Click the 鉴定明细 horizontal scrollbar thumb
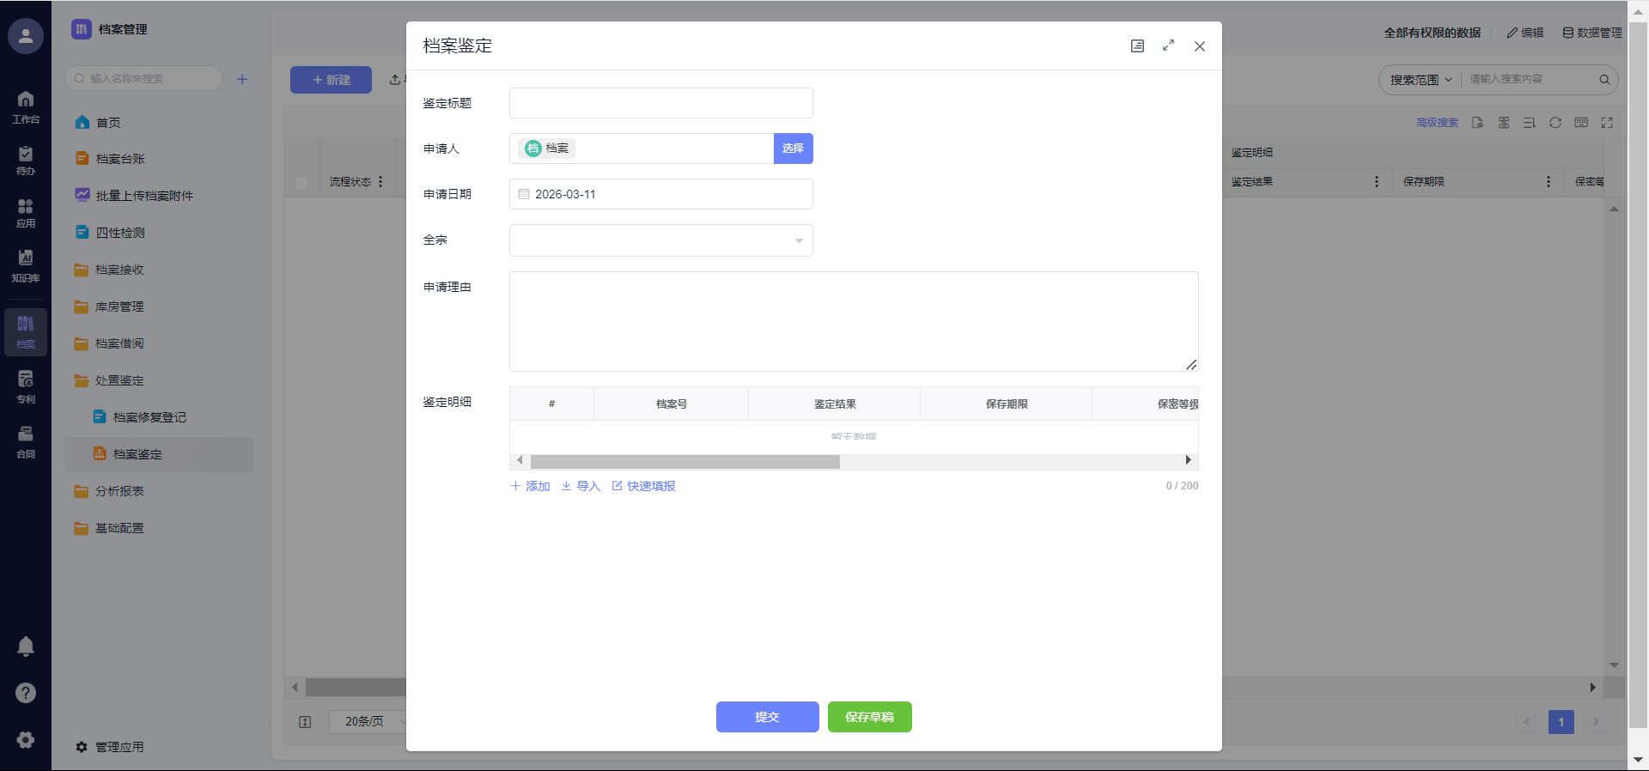The height and width of the screenshot is (771, 1649). click(685, 462)
